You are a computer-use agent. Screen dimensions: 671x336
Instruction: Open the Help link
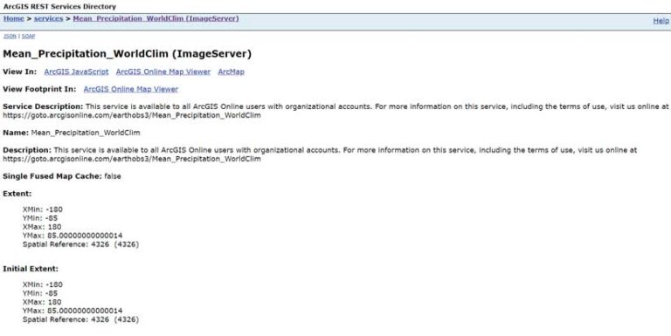tap(661, 21)
